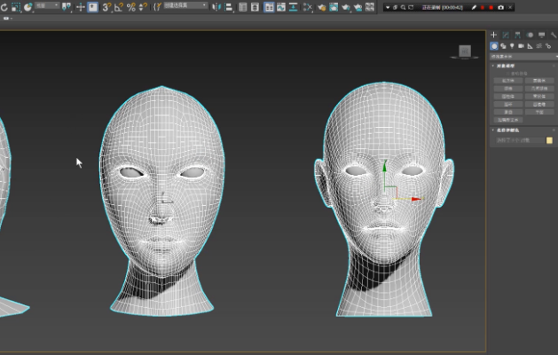Select the Select and Move tool

coord(81,7)
